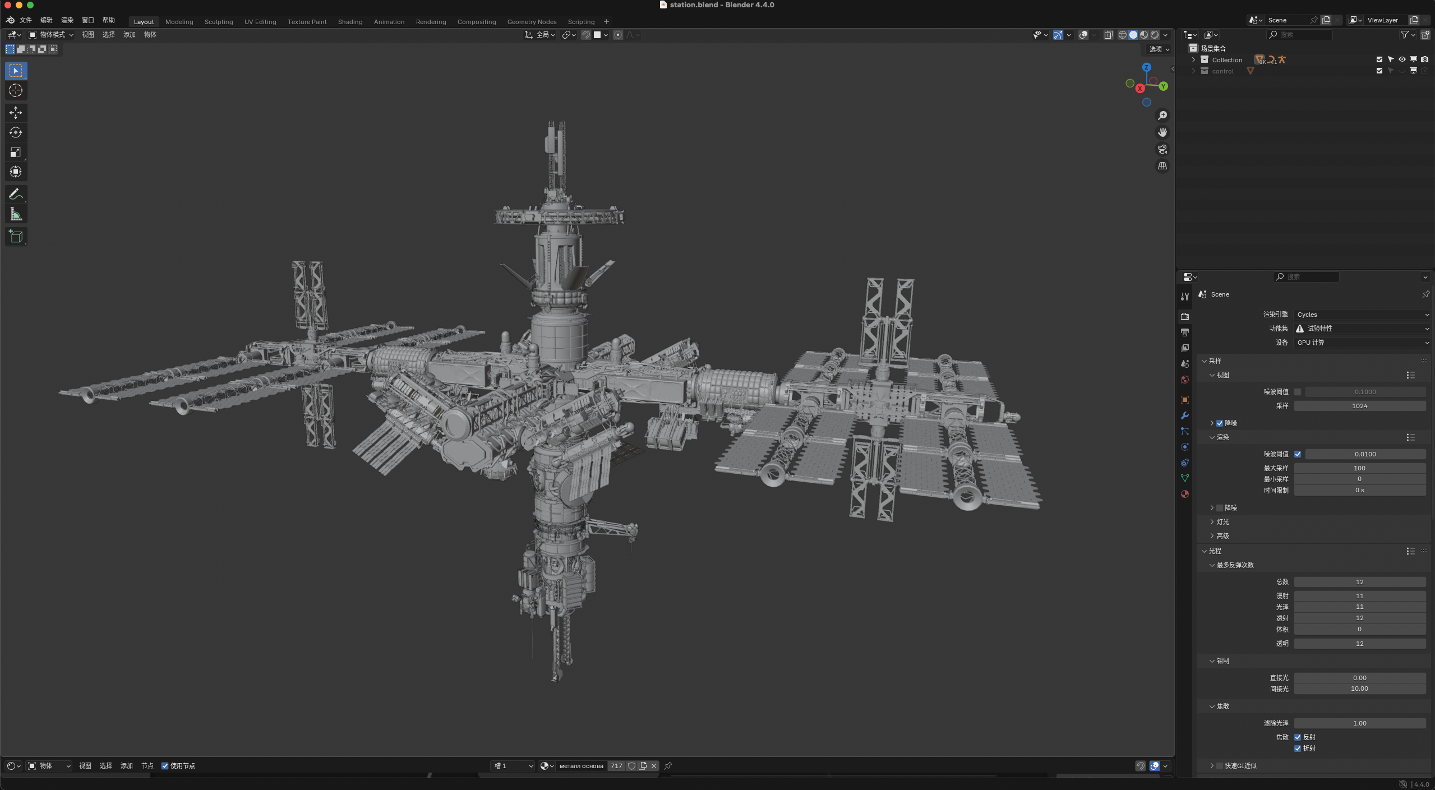The image size is (1435, 790).
Task: Click the 间接光 10.00 clamp field
Action: pyautogui.click(x=1359, y=689)
